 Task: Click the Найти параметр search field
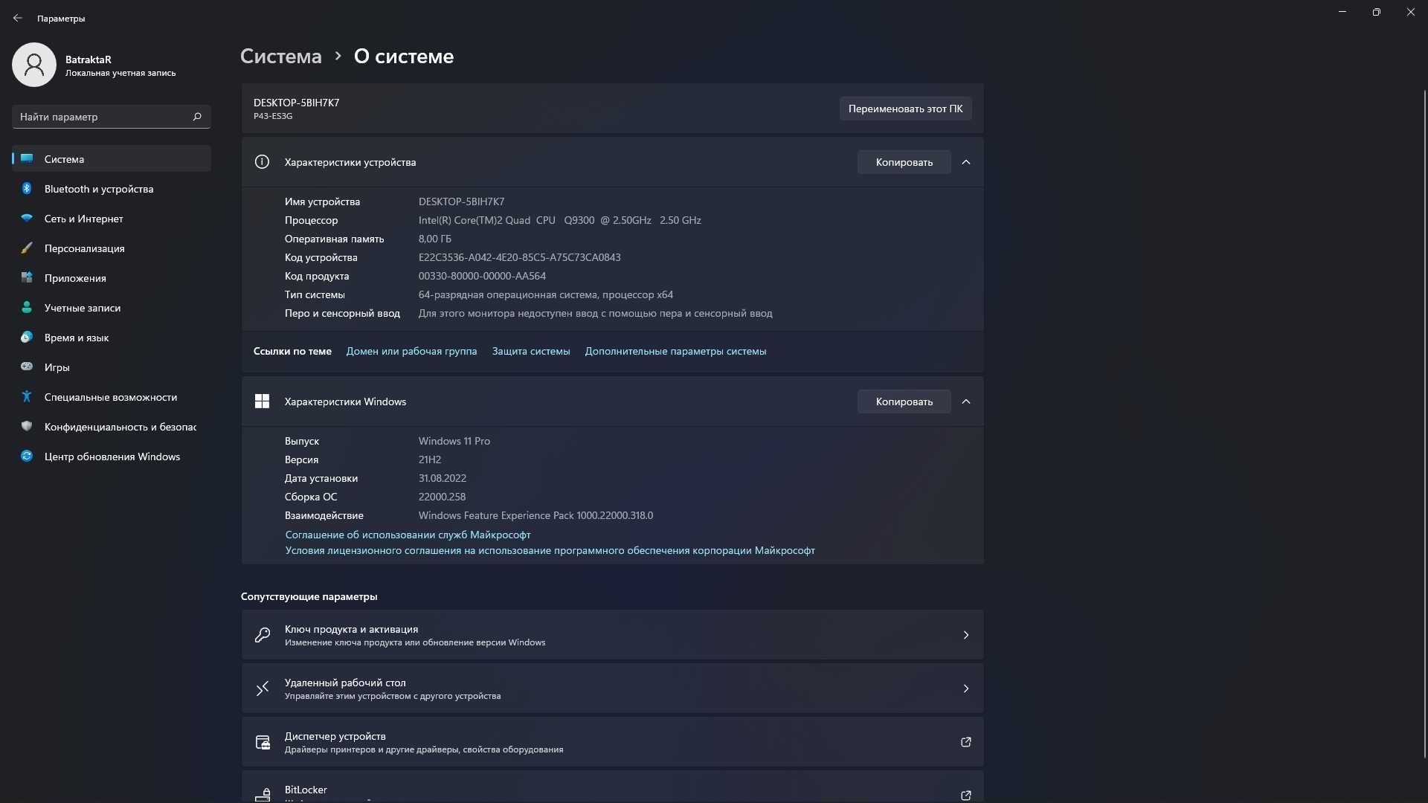click(112, 117)
